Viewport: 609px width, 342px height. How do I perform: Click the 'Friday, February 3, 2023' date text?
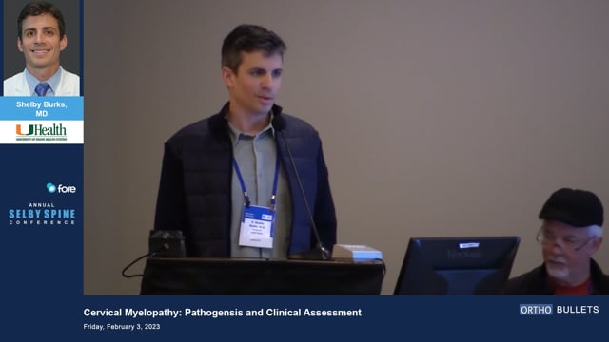(122, 327)
